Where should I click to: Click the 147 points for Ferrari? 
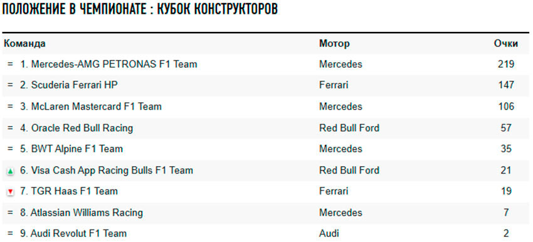click(506, 85)
